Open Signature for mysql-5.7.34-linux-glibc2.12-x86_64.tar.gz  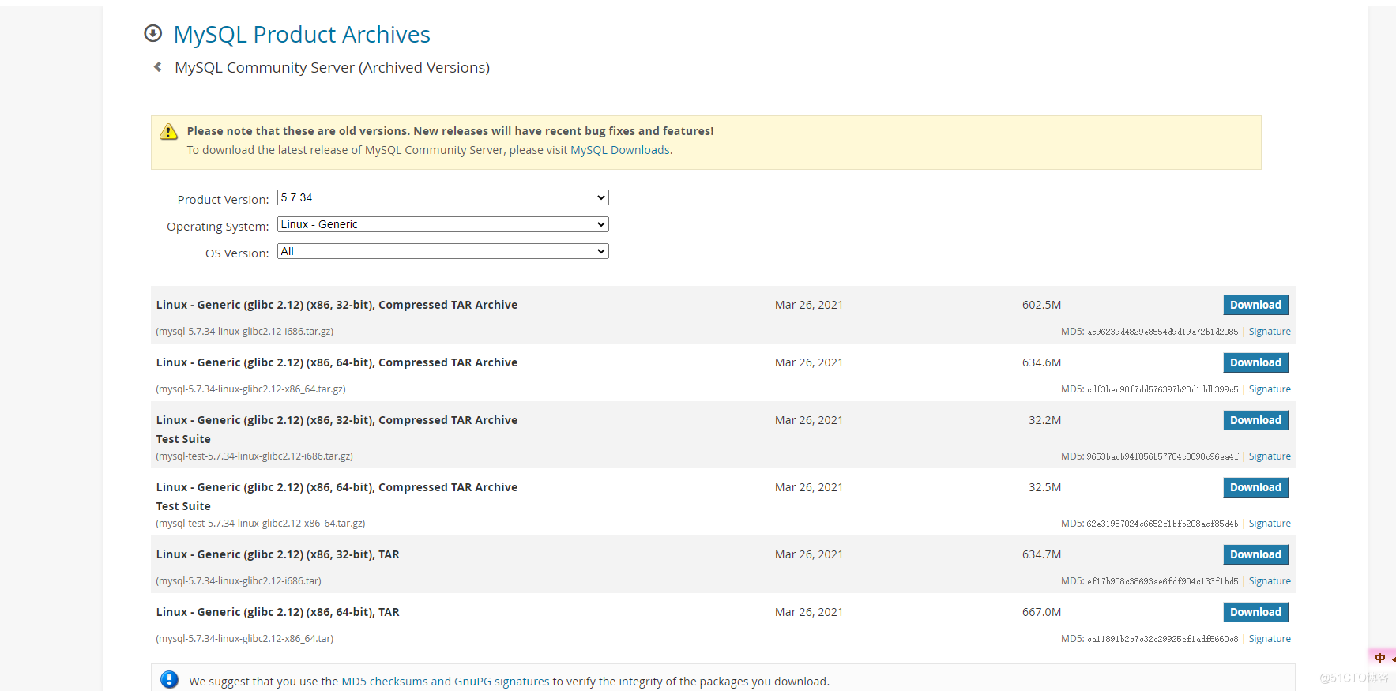[x=1270, y=389]
